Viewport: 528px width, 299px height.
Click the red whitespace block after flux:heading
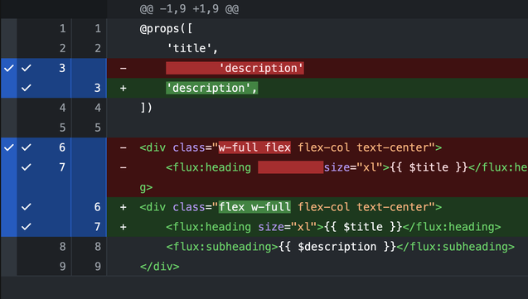coord(291,167)
